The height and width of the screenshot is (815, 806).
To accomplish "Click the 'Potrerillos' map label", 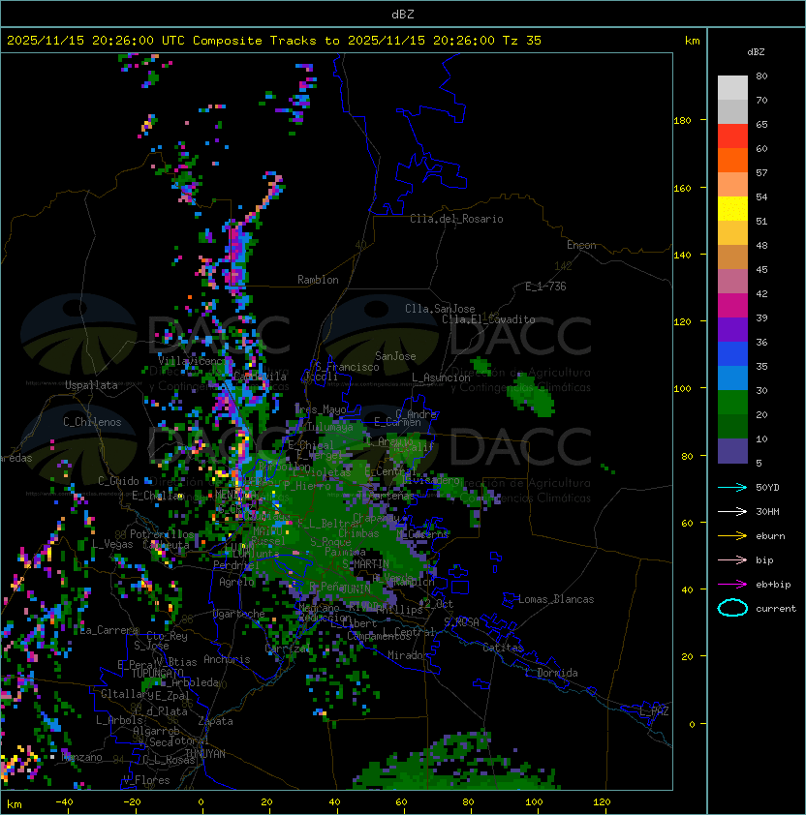I will [x=162, y=534].
